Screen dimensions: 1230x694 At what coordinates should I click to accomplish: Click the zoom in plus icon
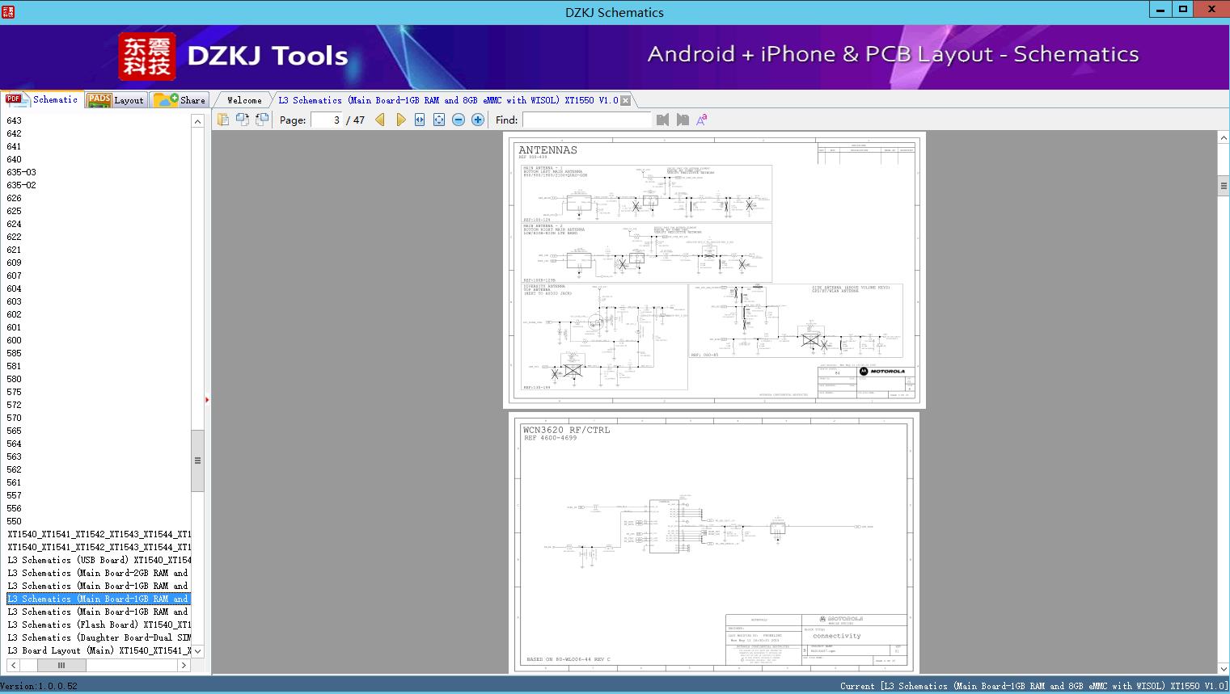coord(477,120)
